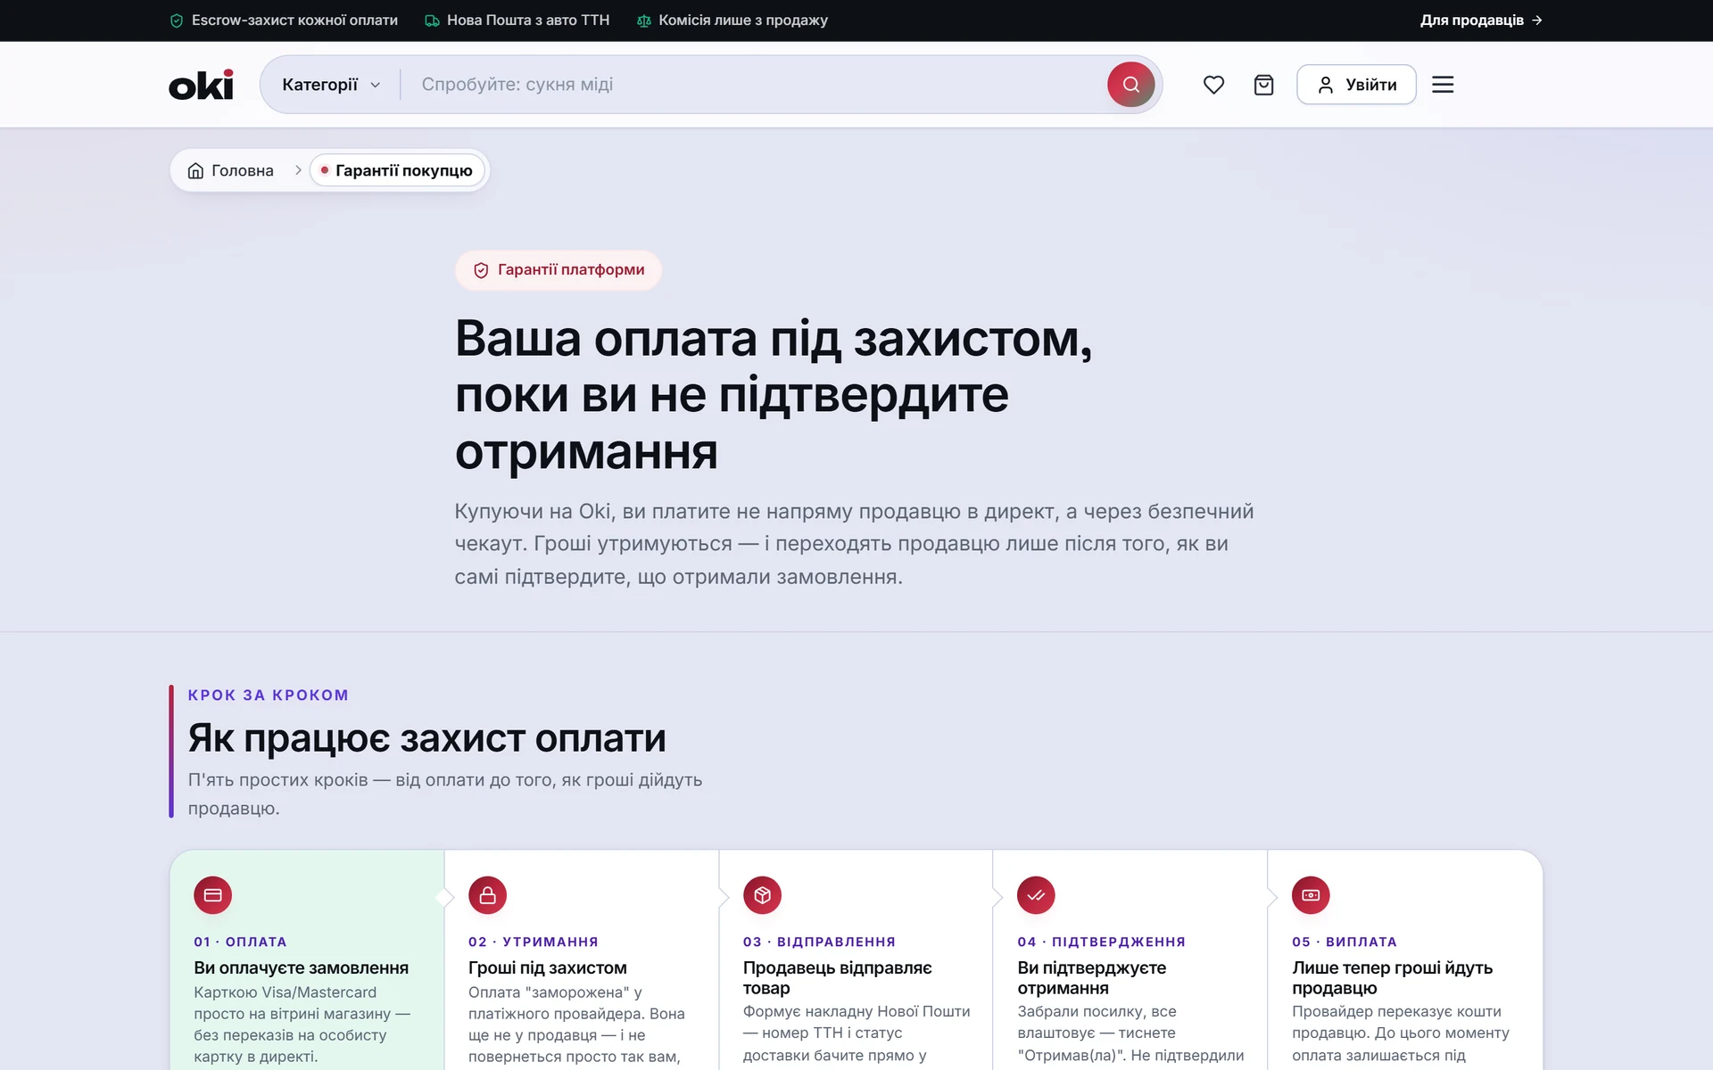Image resolution: width=1713 pixels, height=1070 pixels.
Task: Select step title Продавець відправляє товар
Action: pyautogui.click(x=838, y=978)
